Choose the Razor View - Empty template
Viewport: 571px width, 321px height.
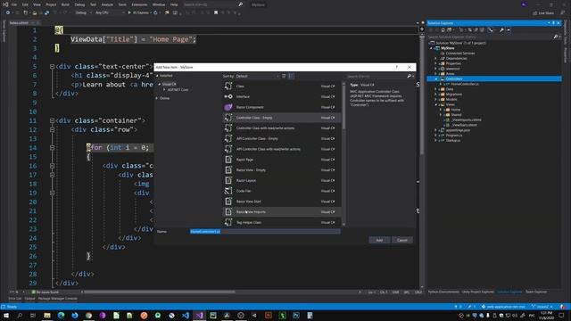282,170
